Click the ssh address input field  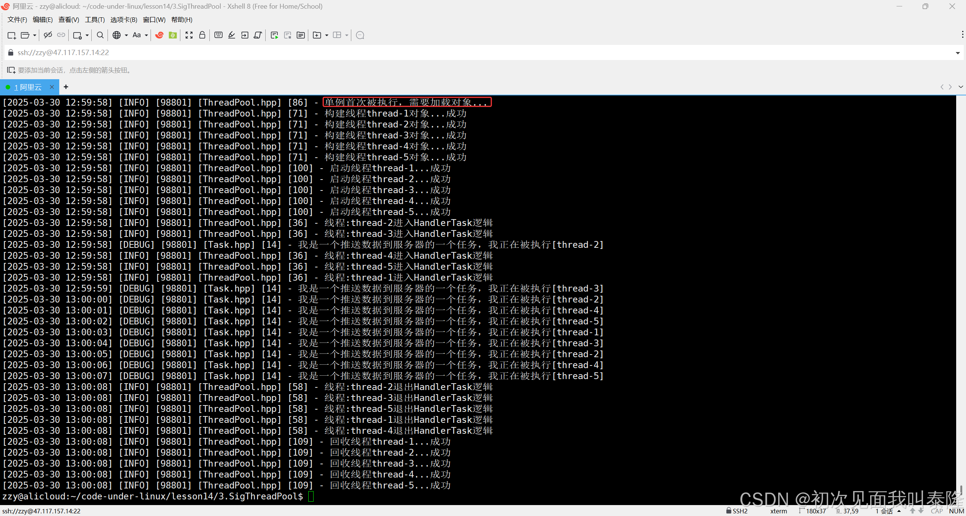453,53
